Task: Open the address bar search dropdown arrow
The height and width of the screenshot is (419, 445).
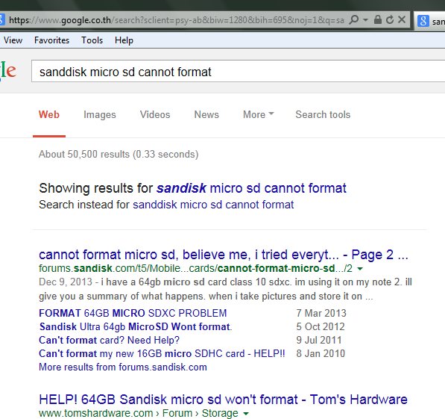Action: (365, 20)
